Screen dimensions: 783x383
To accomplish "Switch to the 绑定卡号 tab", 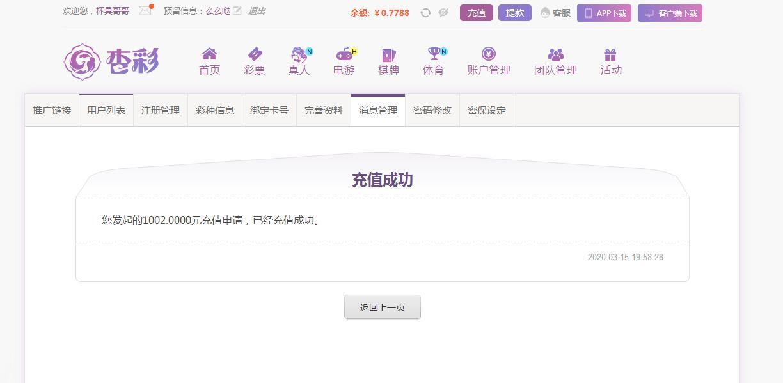I will pyautogui.click(x=269, y=110).
